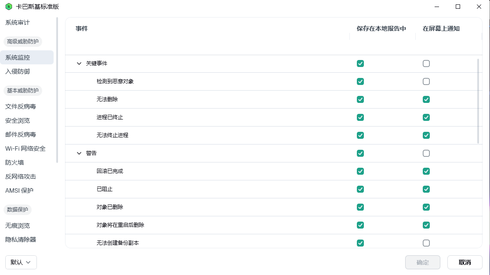The height and width of the screenshot is (275, 490).
Task: Click the 确定 button
Action: coord(423,262)
